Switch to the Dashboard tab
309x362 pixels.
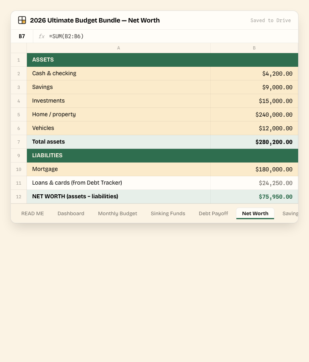click(71, 213)
